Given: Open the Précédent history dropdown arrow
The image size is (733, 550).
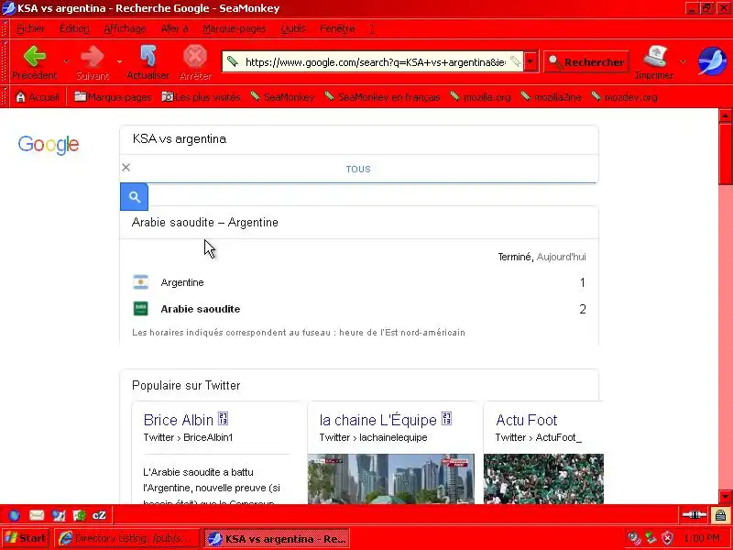Looking at the screenshot, I should [x=66, y=61].
